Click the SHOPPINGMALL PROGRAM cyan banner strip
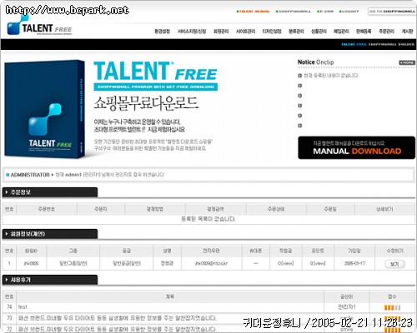Image resolution: width=417 pixels, height=333 pixels. pos(156,87)
